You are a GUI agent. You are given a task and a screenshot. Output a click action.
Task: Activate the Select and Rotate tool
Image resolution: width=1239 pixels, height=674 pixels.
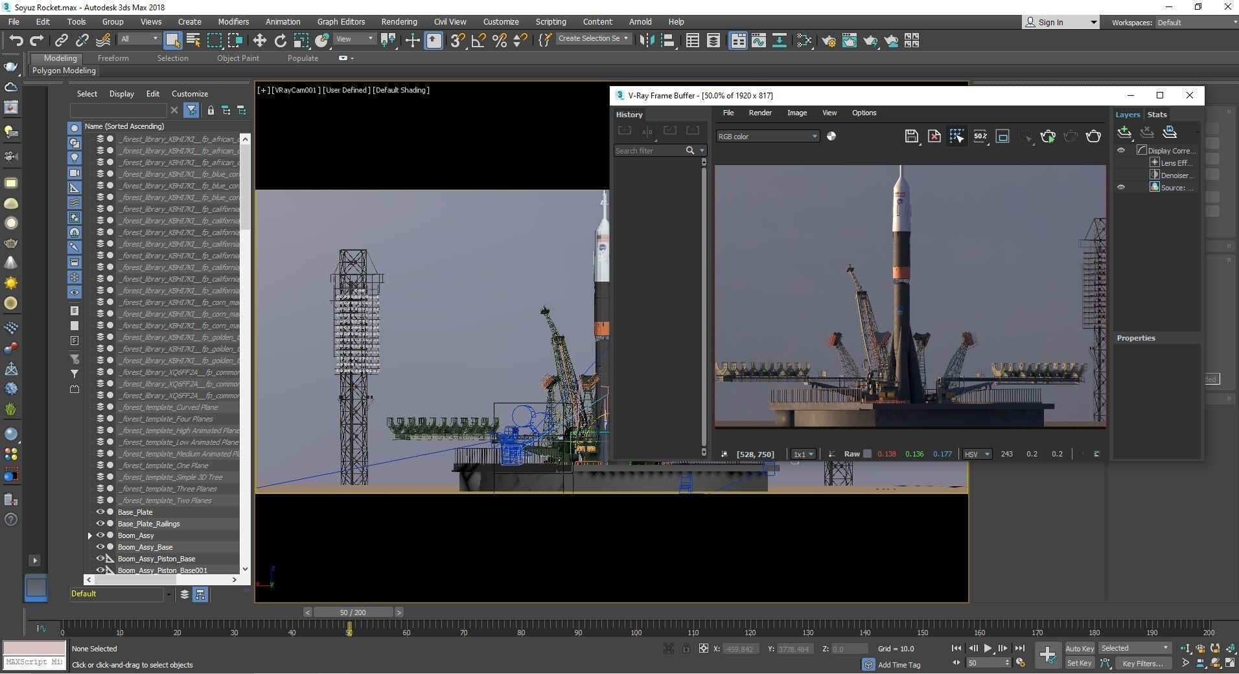click(x=281, y=41)
